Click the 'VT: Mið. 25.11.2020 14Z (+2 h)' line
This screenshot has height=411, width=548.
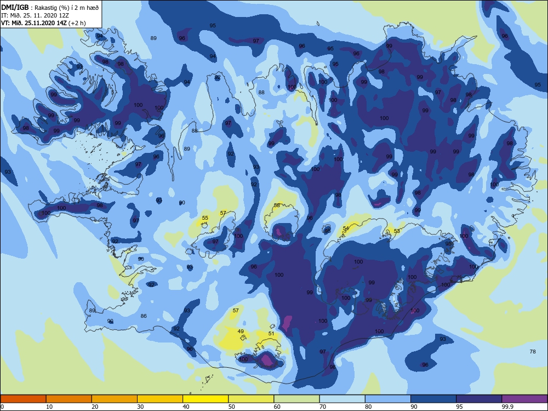43,23
